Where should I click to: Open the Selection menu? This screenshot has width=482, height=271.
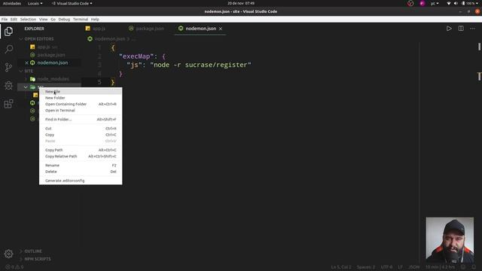tap(29, 20)
